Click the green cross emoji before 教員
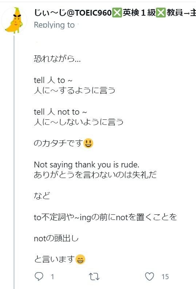 [x=161, y=13]
